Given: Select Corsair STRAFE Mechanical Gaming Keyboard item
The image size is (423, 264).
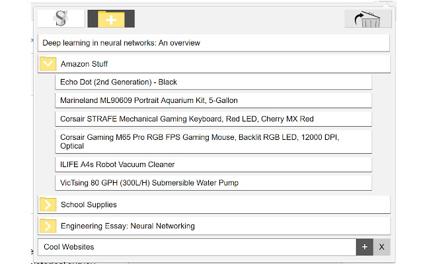Looking at the screenshot, I should tap(187, 119).
